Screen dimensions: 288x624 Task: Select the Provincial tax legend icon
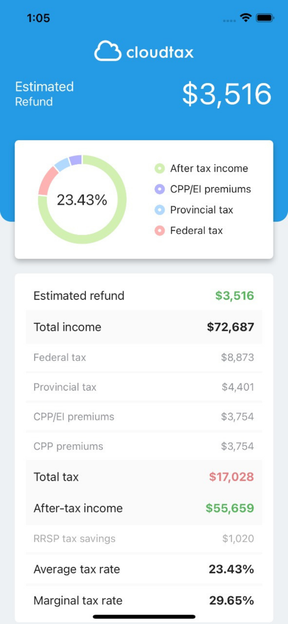pos(159,210)
